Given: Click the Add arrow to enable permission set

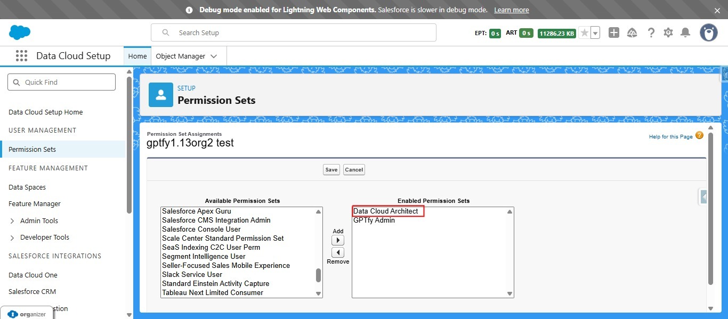Looking at the screenshot, I should coord(337,240).
